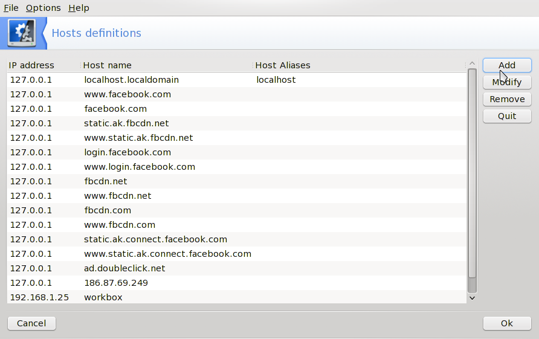The image size is (539, 339).
Task: Click the Ok button
Action: tap(507, 323)
